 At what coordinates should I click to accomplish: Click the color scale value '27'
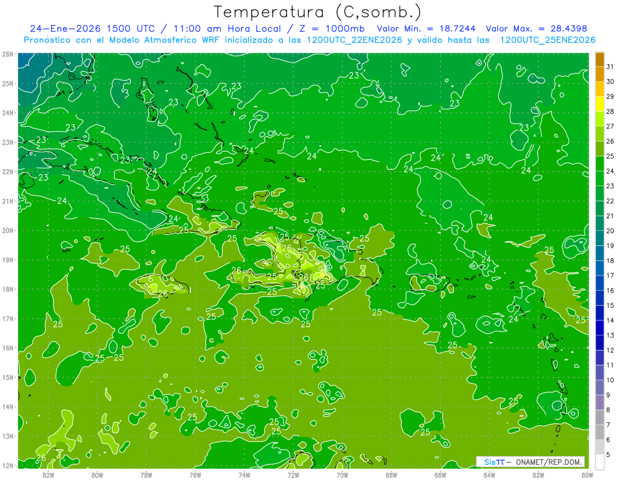click(610, 127)
